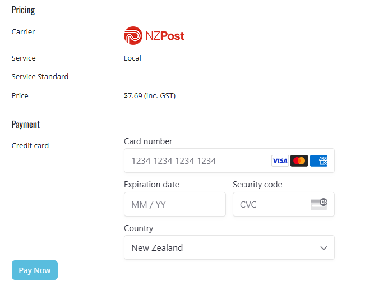Screen dimensions: 383x294
Task: Click the Card number label
Action: (x=148, y=141)
